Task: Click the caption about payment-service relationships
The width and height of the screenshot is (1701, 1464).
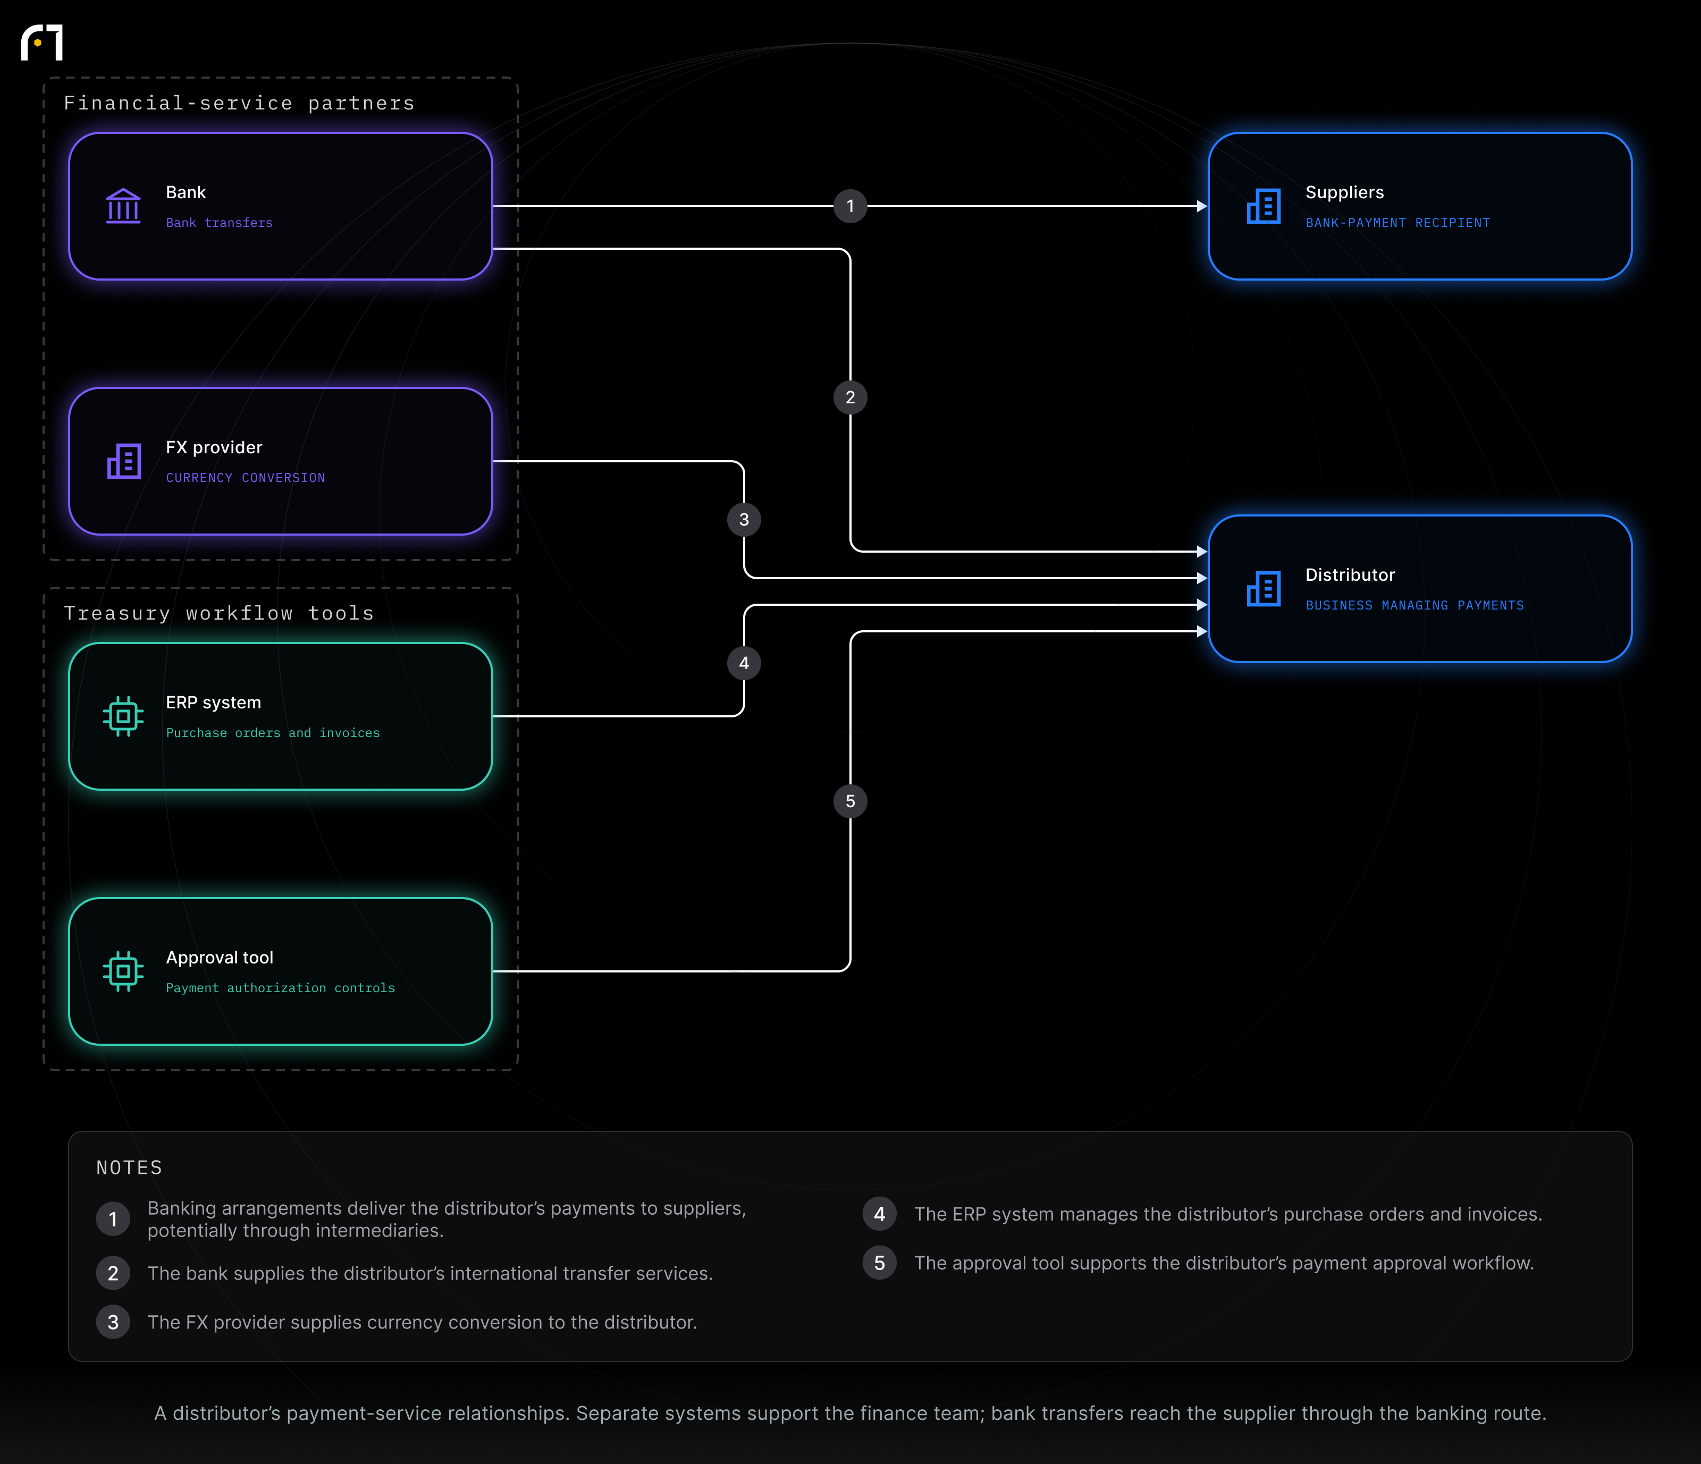Action: click(x=851, y=1413)
